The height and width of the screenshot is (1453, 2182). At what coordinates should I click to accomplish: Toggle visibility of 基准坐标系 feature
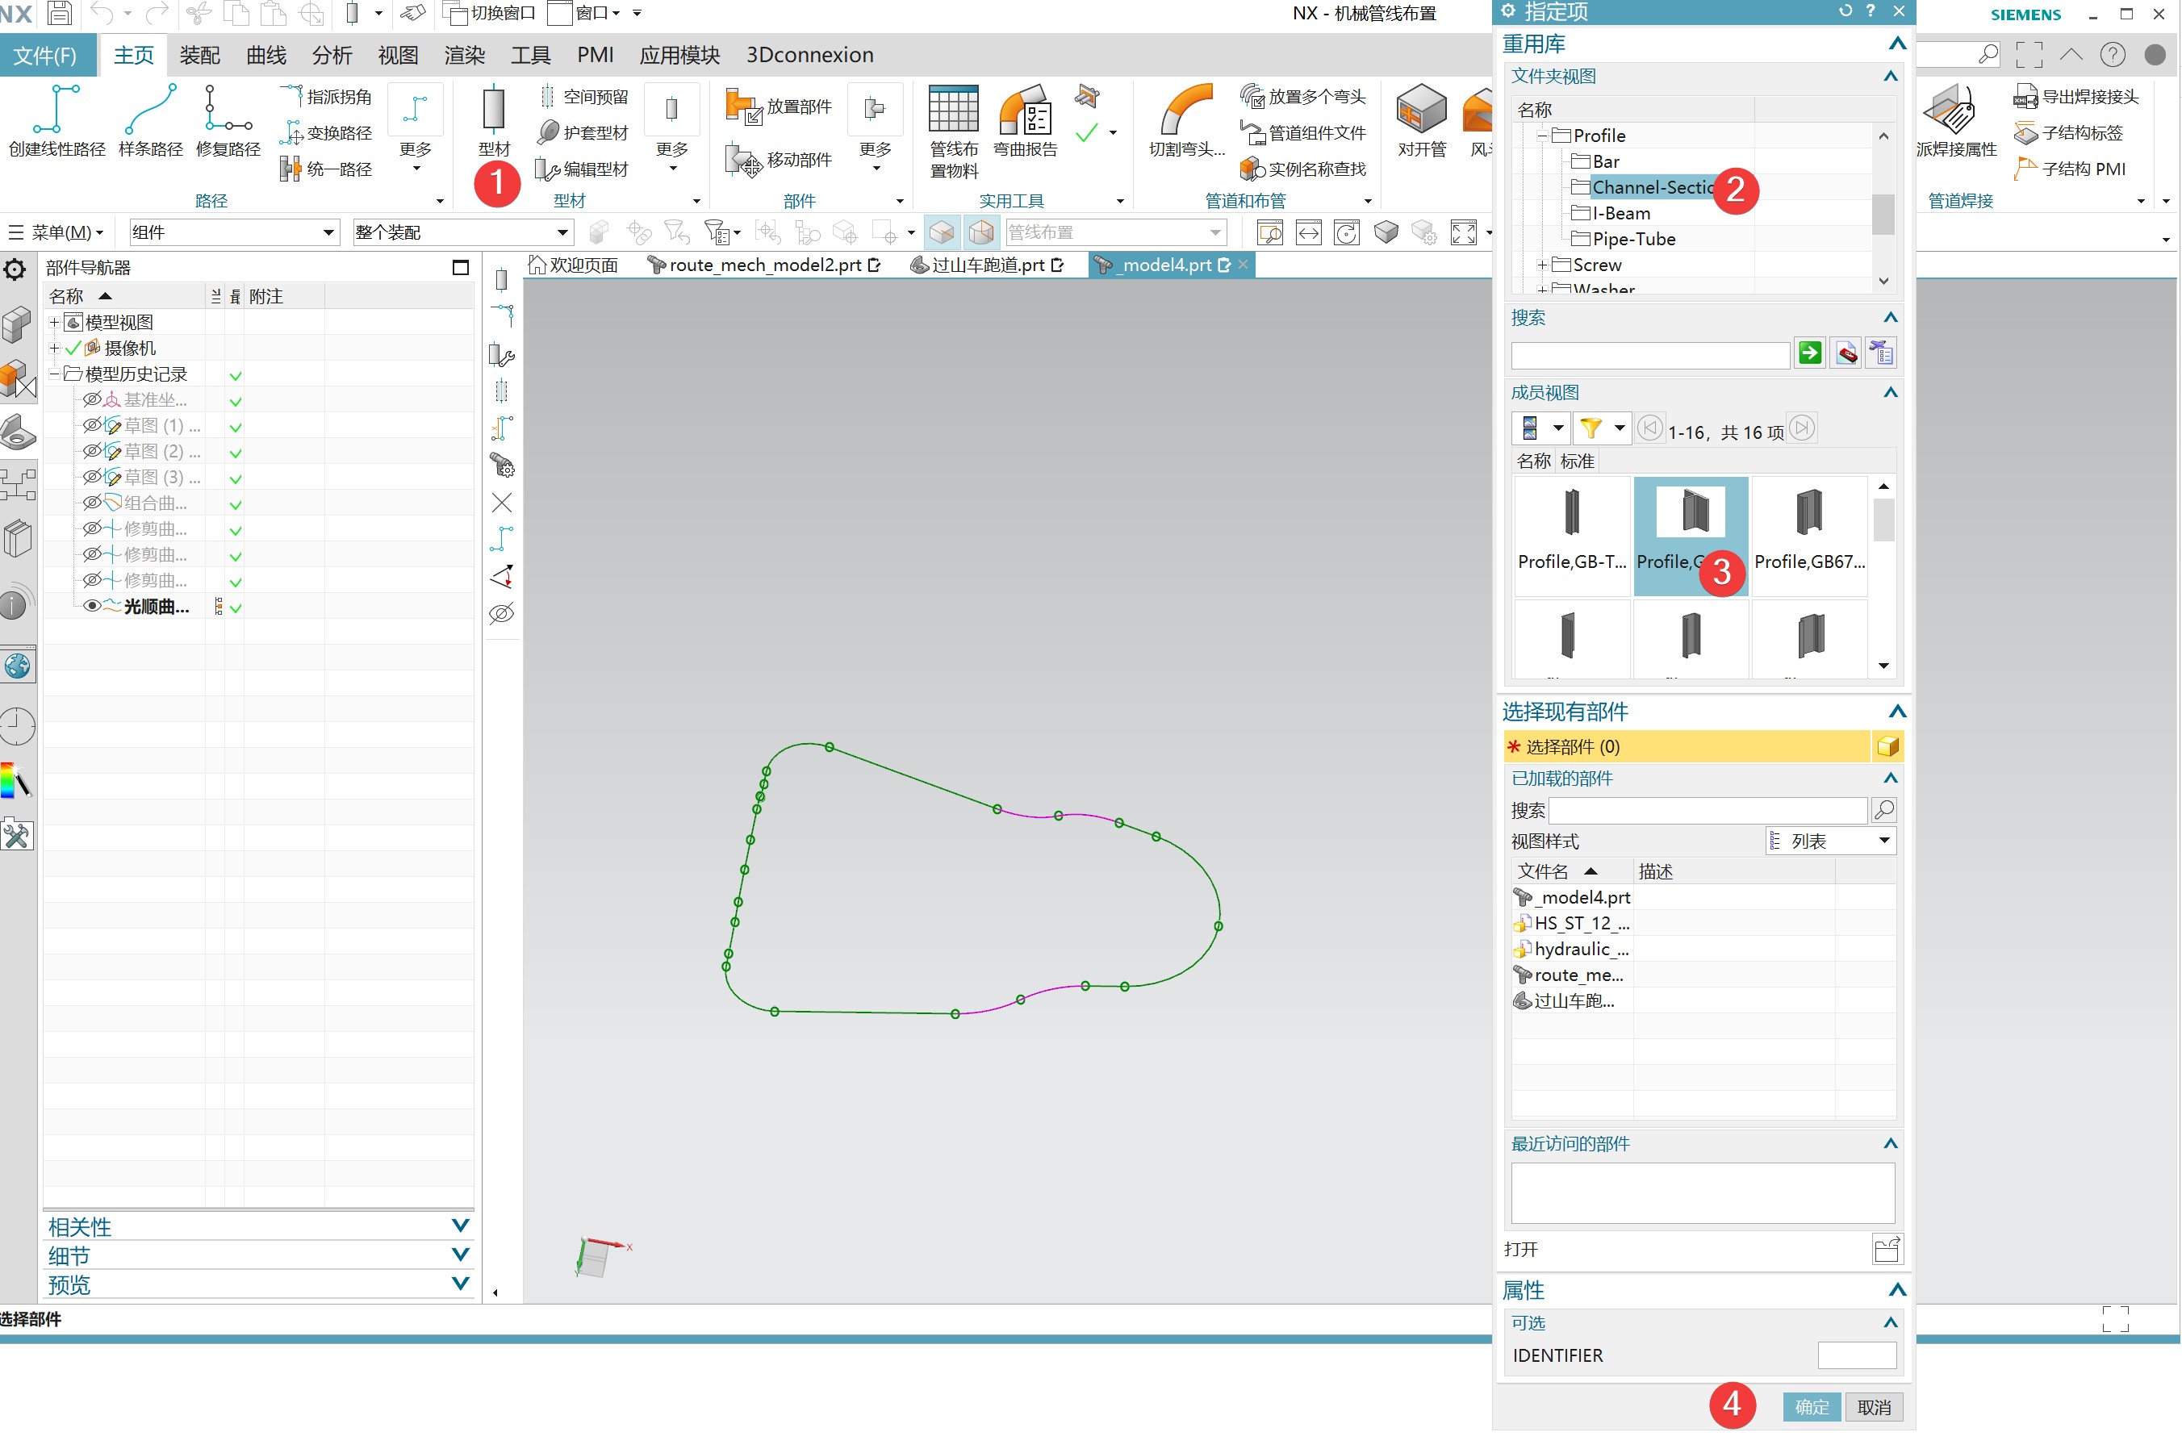(92, 399)
